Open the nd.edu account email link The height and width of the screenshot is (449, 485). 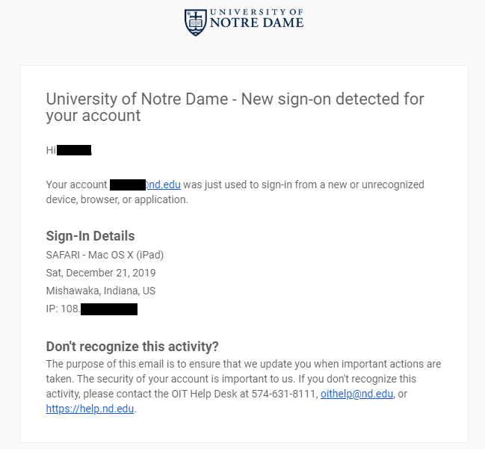pos(163,185)
